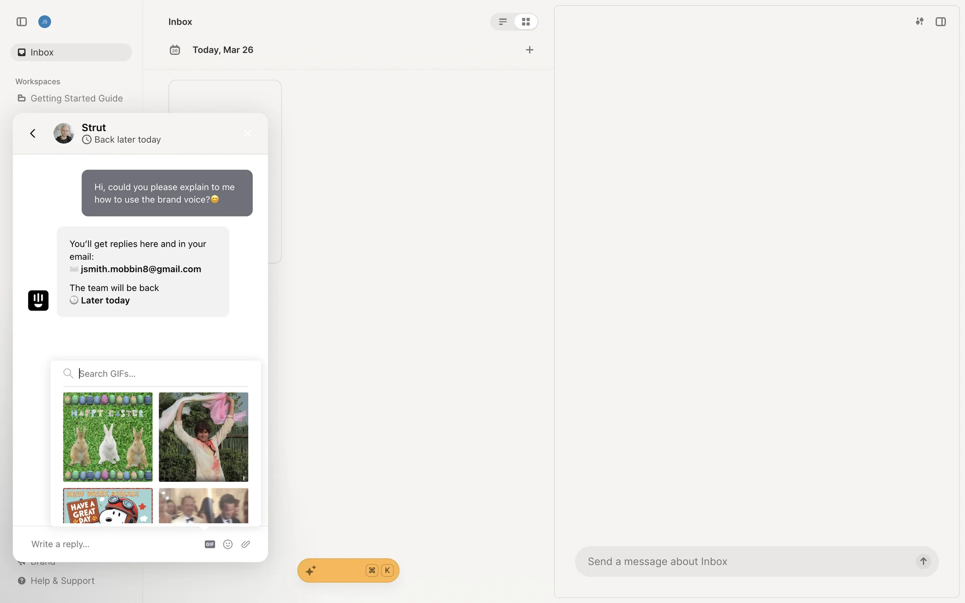Click the Search GIFs field
This screenshot has width=965, height=603.
pyautogui.click(x=161, y=373)
